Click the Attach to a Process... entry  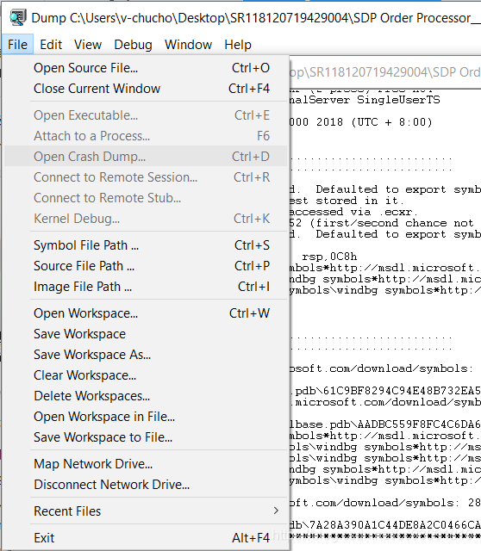pyautogui.click(x=146, y=136)
